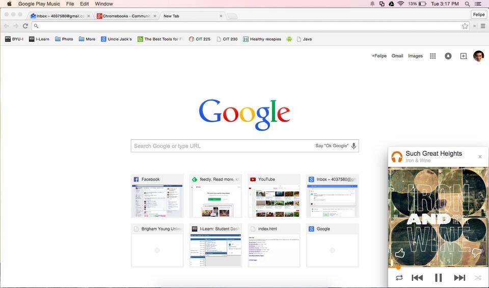Open the Edit menu

[x=84, y=4]
